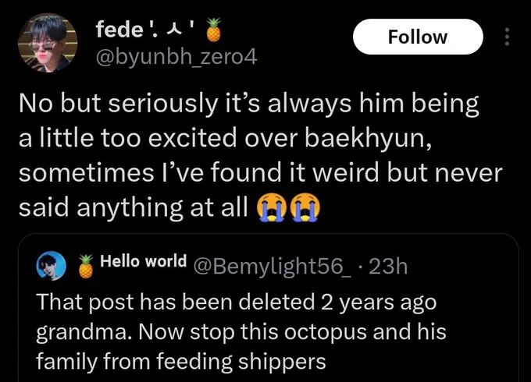Click the word baekhyun in the tweet
The image size is (531, 382).
[x=368, y=138]
